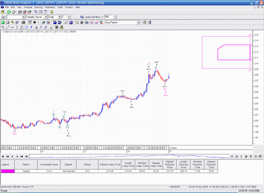Open Indicators menu
Viewport: 264px width, 193px height.
50,7
